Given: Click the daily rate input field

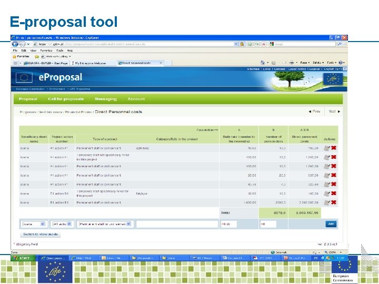Looking at the screenshot, I should click(x=228, y=224).
